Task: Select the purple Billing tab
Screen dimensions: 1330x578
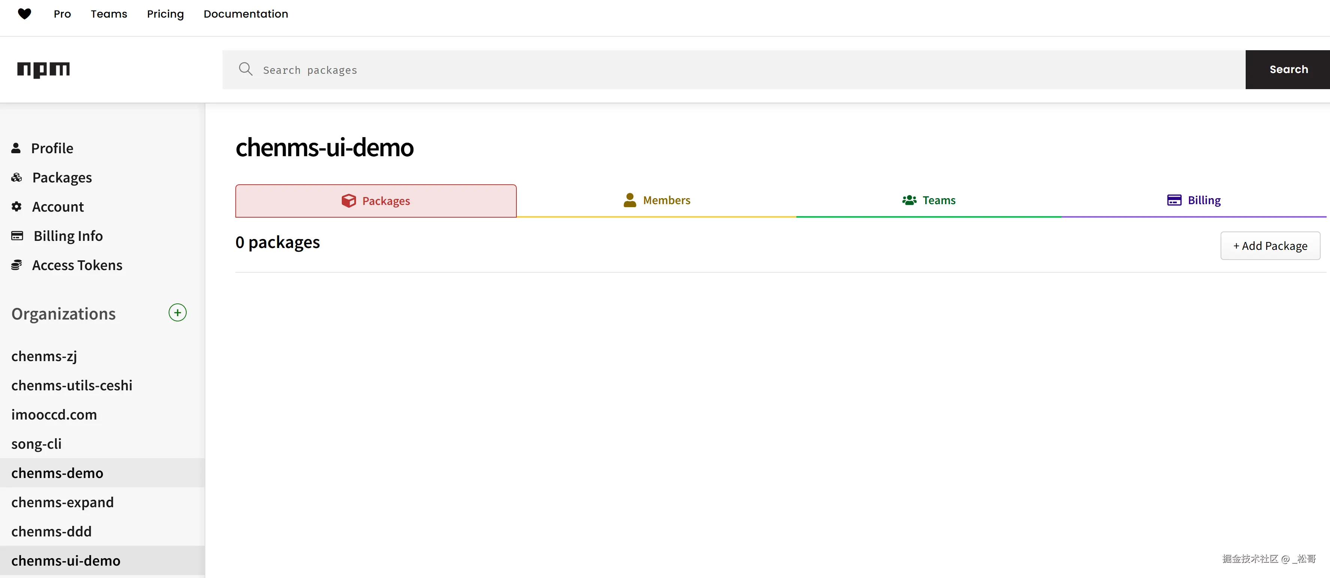Action: click(x=1194, y=200)
